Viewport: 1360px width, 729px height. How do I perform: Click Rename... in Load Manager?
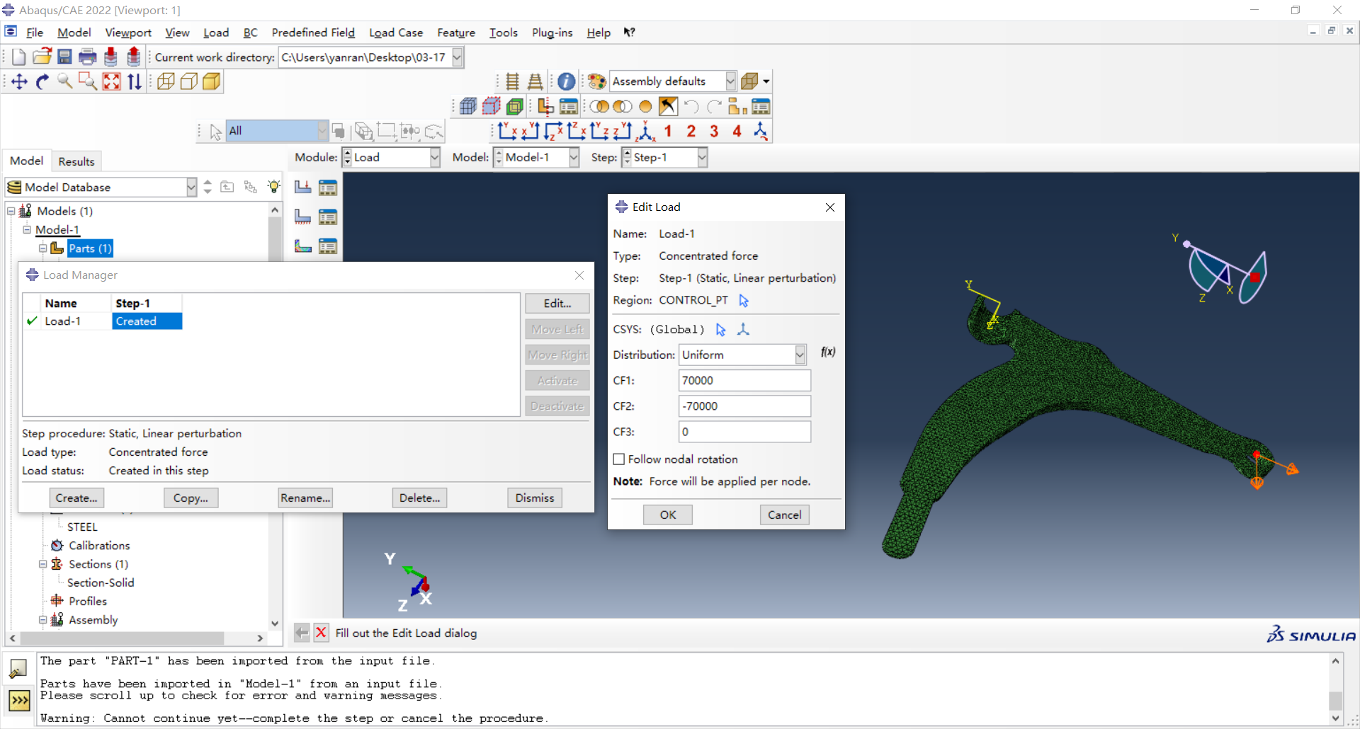[305, 498]
